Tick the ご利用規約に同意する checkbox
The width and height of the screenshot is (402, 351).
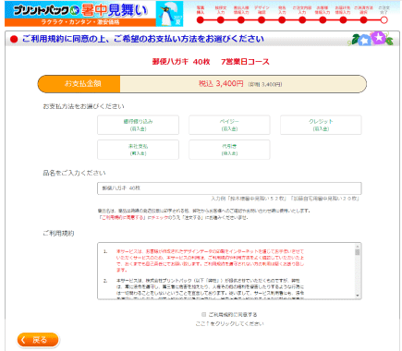[x=203, y=314]
